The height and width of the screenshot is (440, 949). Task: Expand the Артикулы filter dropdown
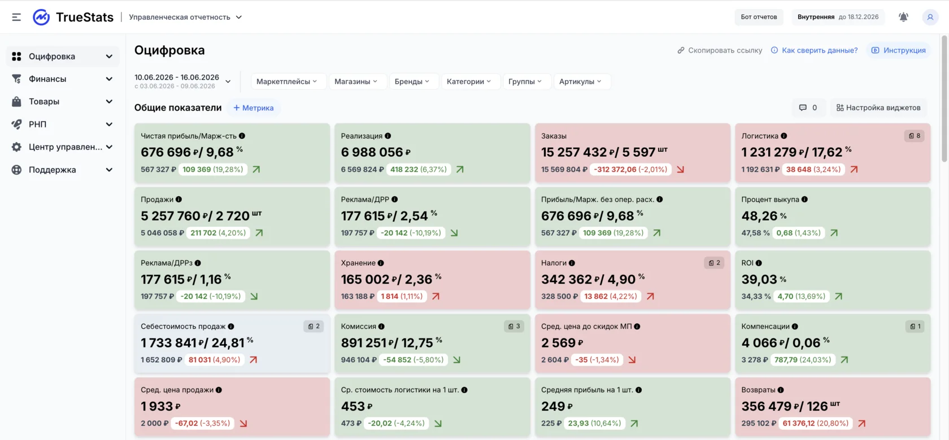click(x=581, y=81)
